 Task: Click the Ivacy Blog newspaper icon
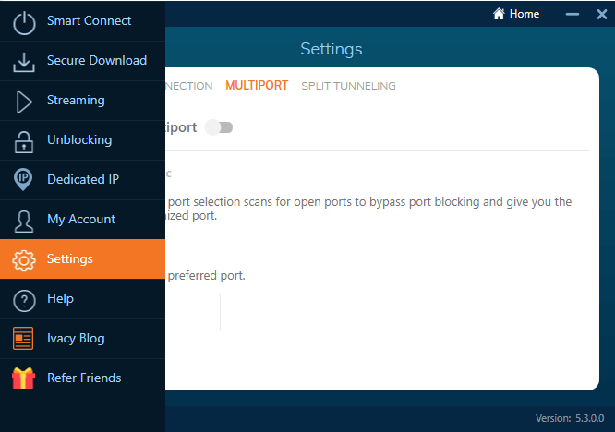(x=23, y=338)
